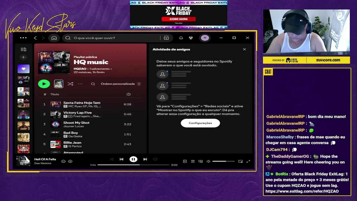
Task: Open artist 'G Perico' link
Action: click(74, 146)
